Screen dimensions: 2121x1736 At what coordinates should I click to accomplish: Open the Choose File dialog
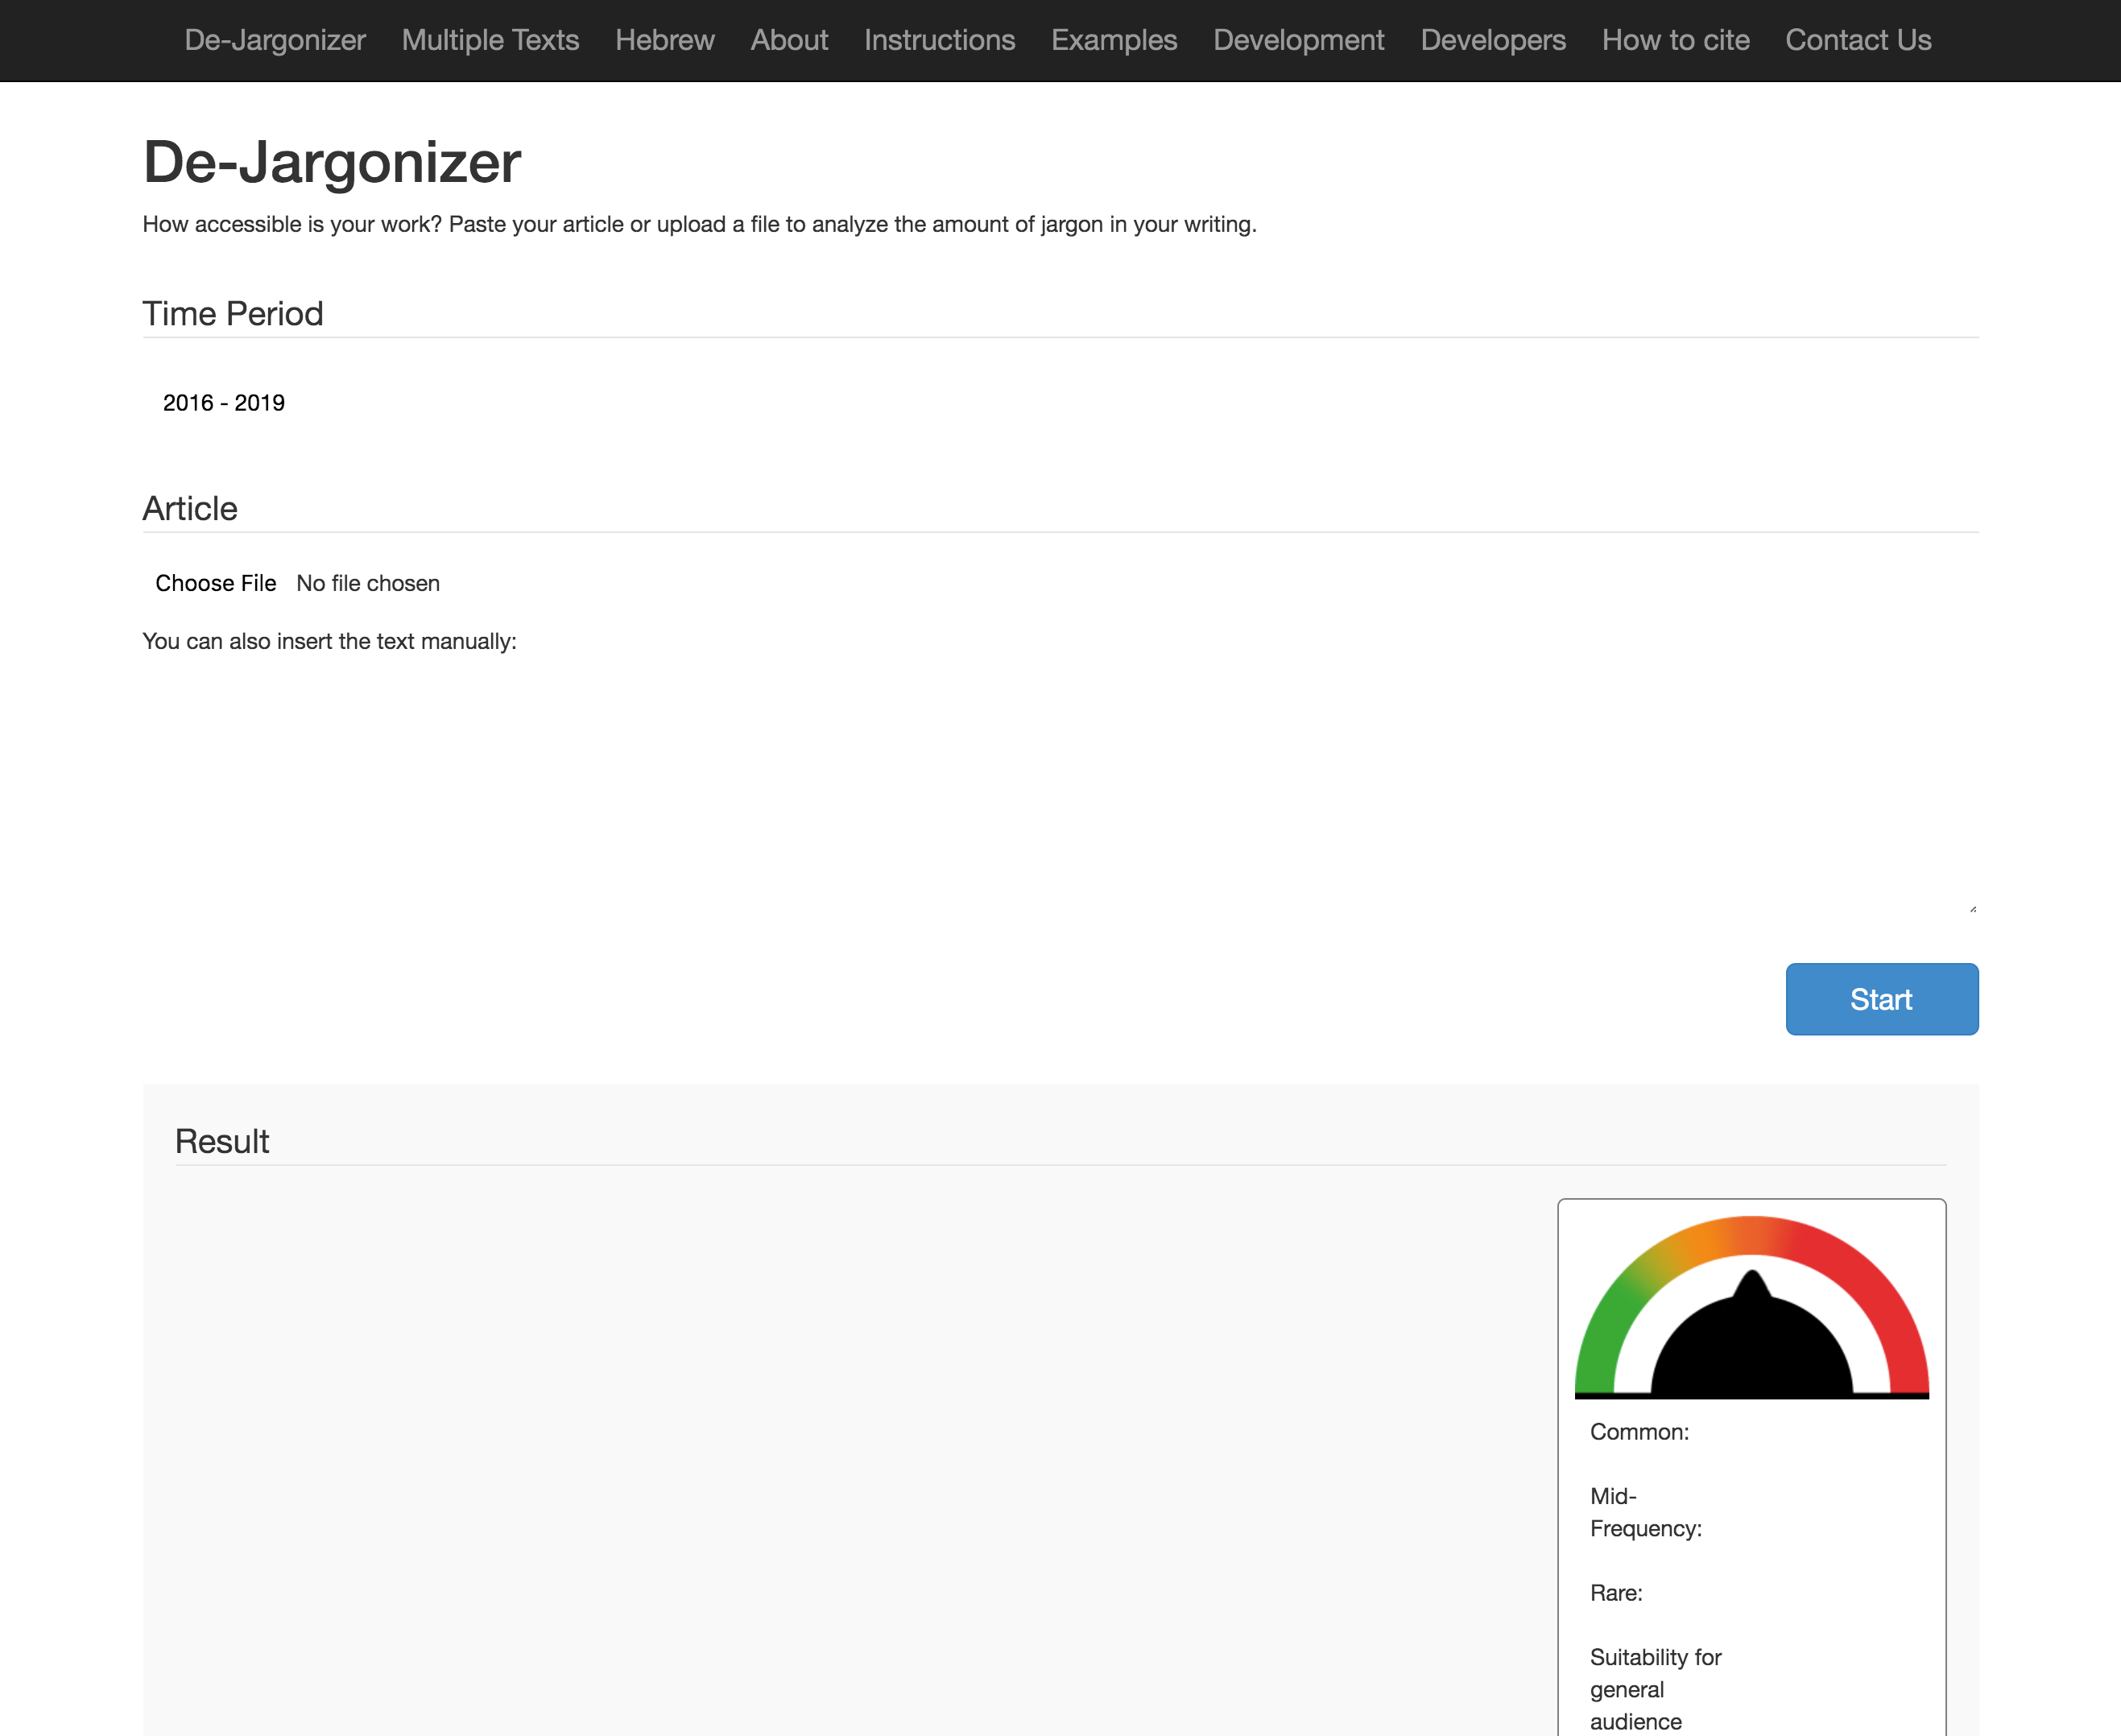coord(216,583)
